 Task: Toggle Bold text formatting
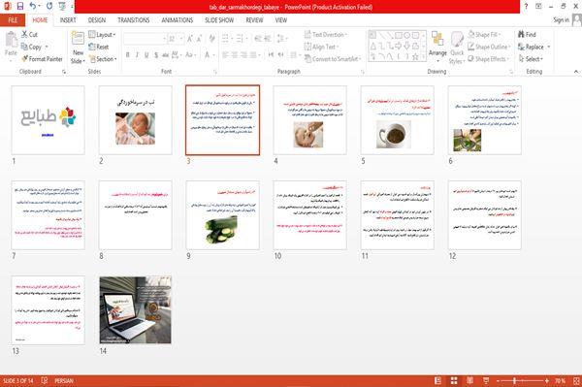[x=128, y=55]
